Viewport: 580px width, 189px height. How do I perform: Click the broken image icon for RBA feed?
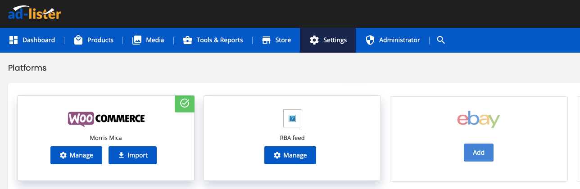pos(292,118)
